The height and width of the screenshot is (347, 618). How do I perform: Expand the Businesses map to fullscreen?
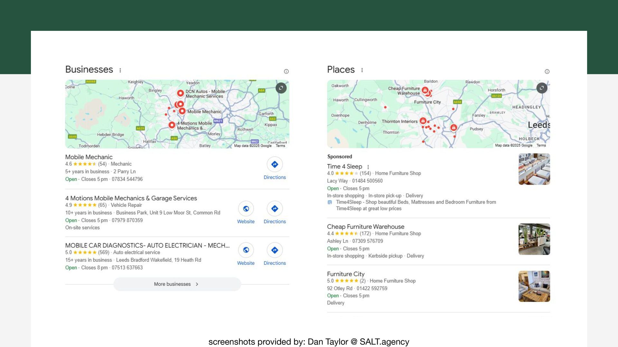tap(281, 88)
